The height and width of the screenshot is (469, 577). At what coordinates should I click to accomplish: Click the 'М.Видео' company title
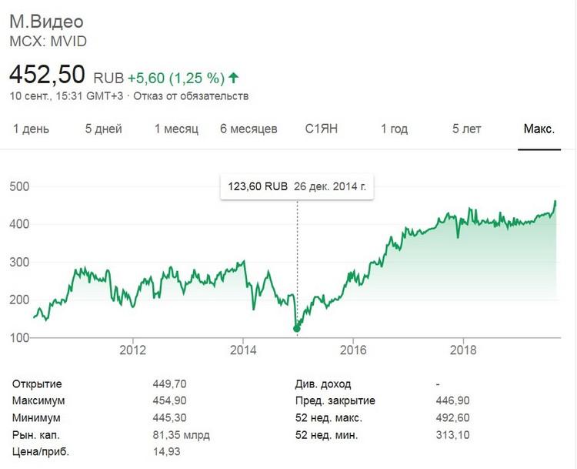click(46, 22)
